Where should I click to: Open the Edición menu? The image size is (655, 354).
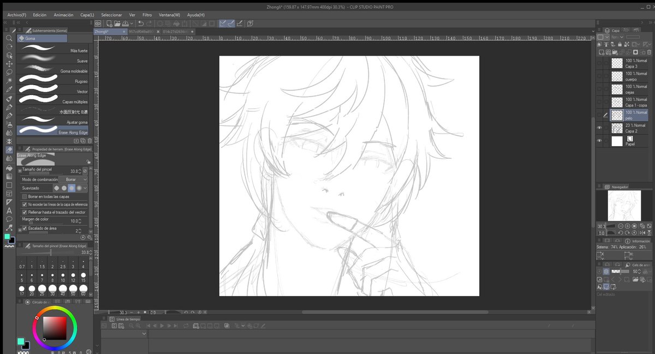click(x=40, y=15)
